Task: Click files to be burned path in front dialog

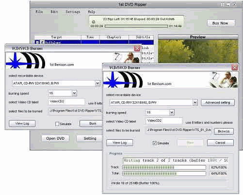Action: coord(178,130)
